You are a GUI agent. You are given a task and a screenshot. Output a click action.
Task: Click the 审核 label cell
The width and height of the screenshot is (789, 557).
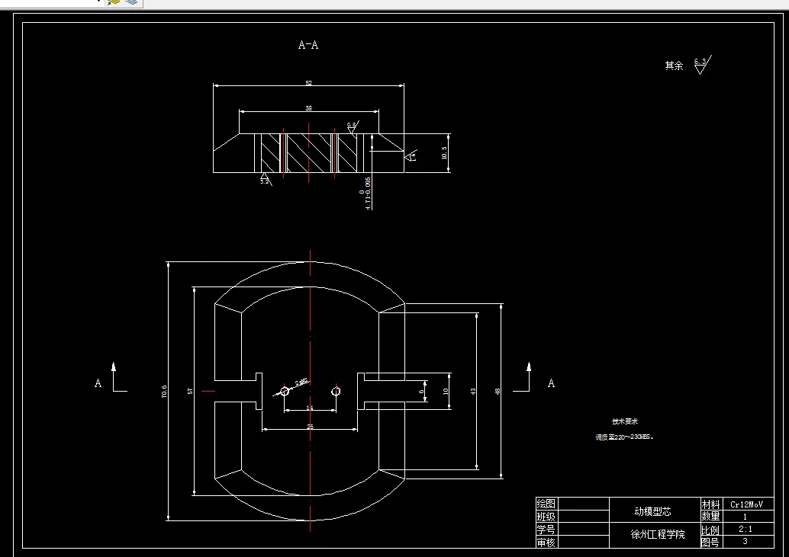pos(546,543)
